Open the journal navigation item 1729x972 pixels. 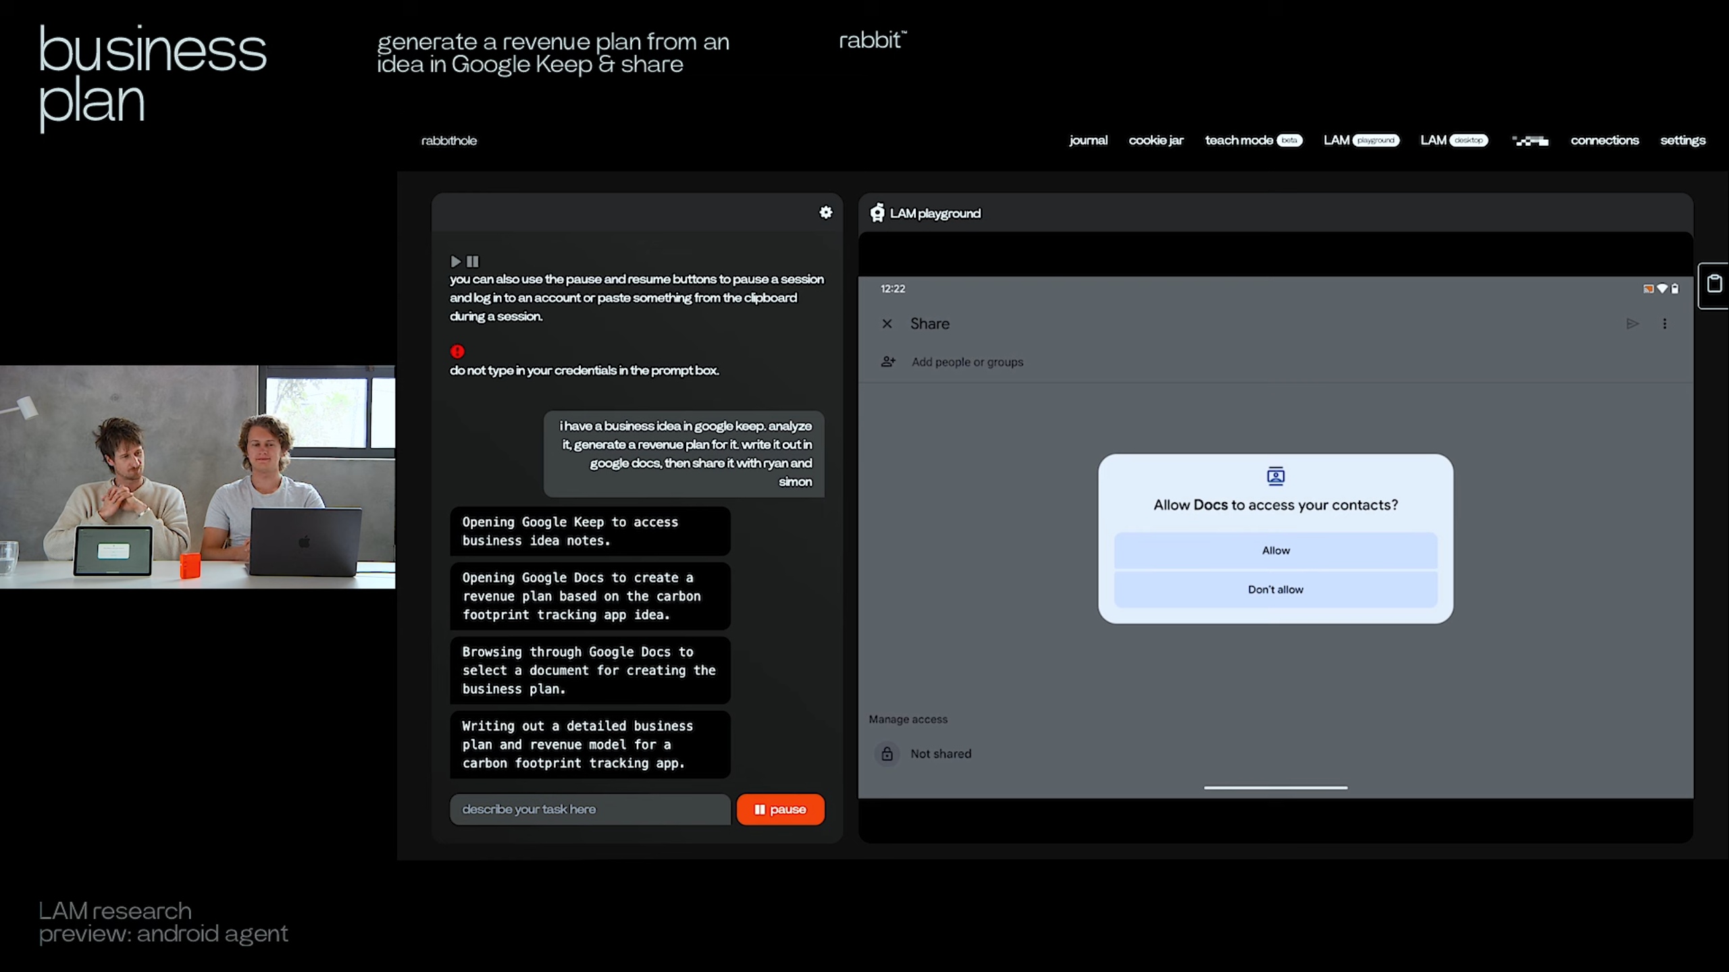click(1088, 140)
